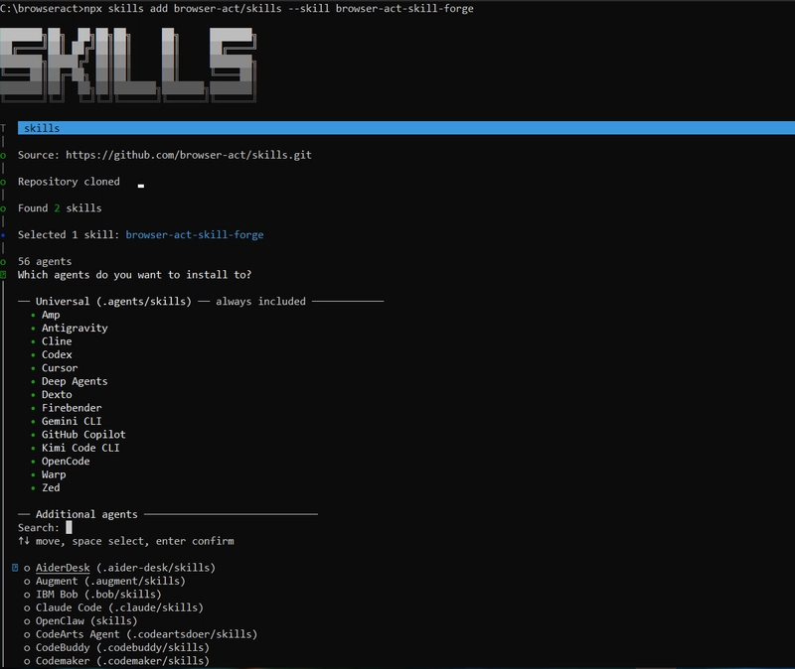Click the '56 agents' line
795x669 pixels.
(45, 261)
